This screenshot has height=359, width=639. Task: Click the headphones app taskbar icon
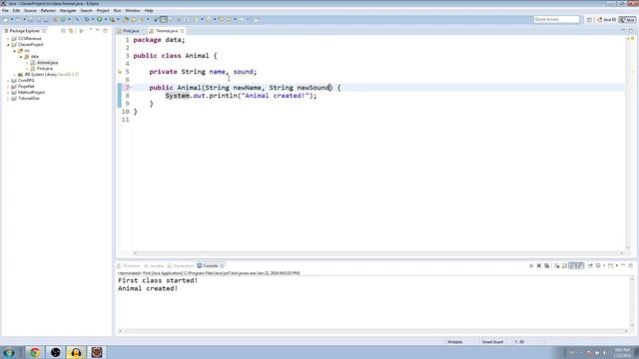76,352
